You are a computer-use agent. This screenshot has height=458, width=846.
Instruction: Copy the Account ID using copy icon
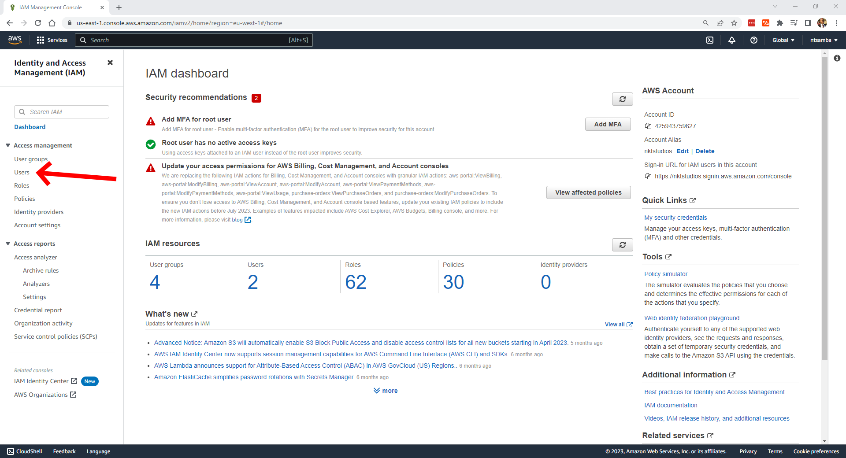click(648, 126)
